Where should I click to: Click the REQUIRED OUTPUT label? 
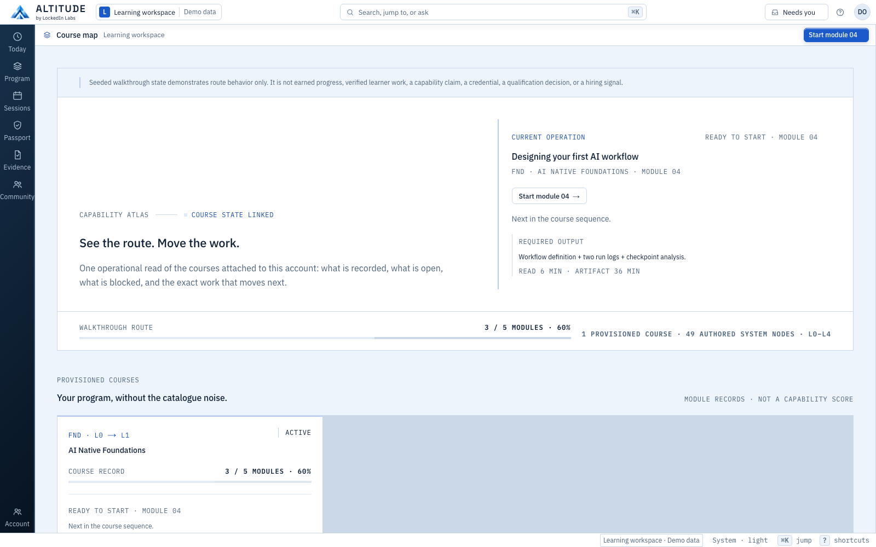coord(551,242)
